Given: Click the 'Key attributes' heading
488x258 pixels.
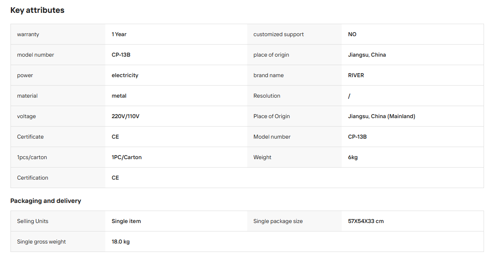Looking at the screenshot, I should pyautogui.click(x=37, y=10).
